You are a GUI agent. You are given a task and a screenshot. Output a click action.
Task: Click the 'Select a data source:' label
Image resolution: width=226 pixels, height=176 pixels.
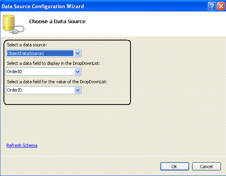tap(27, 45)
